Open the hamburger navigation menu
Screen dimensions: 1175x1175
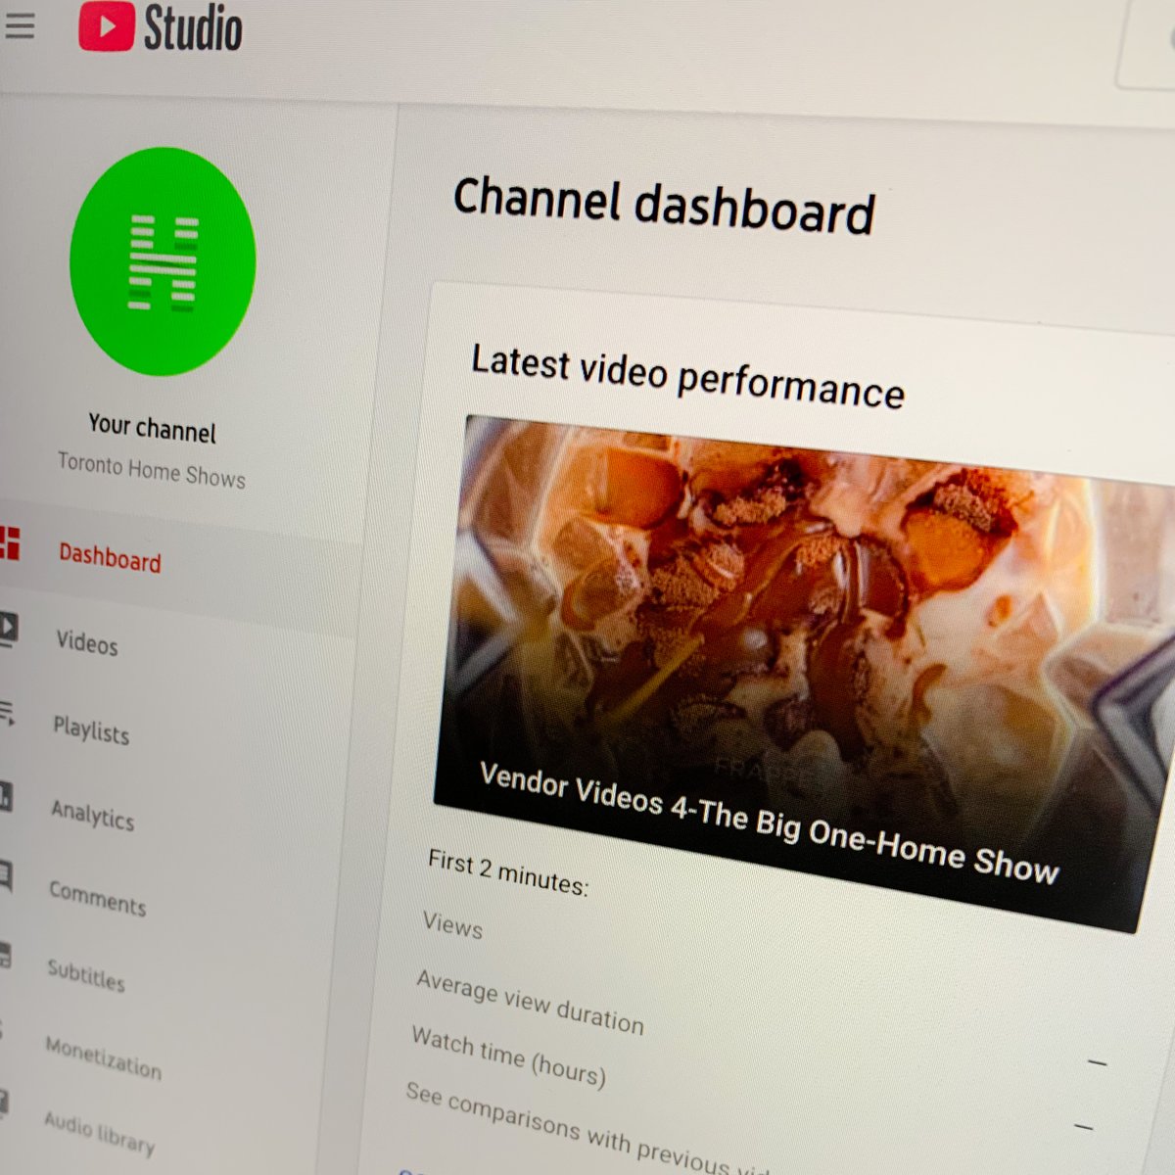pyautogui.click(x=19, y=26)
